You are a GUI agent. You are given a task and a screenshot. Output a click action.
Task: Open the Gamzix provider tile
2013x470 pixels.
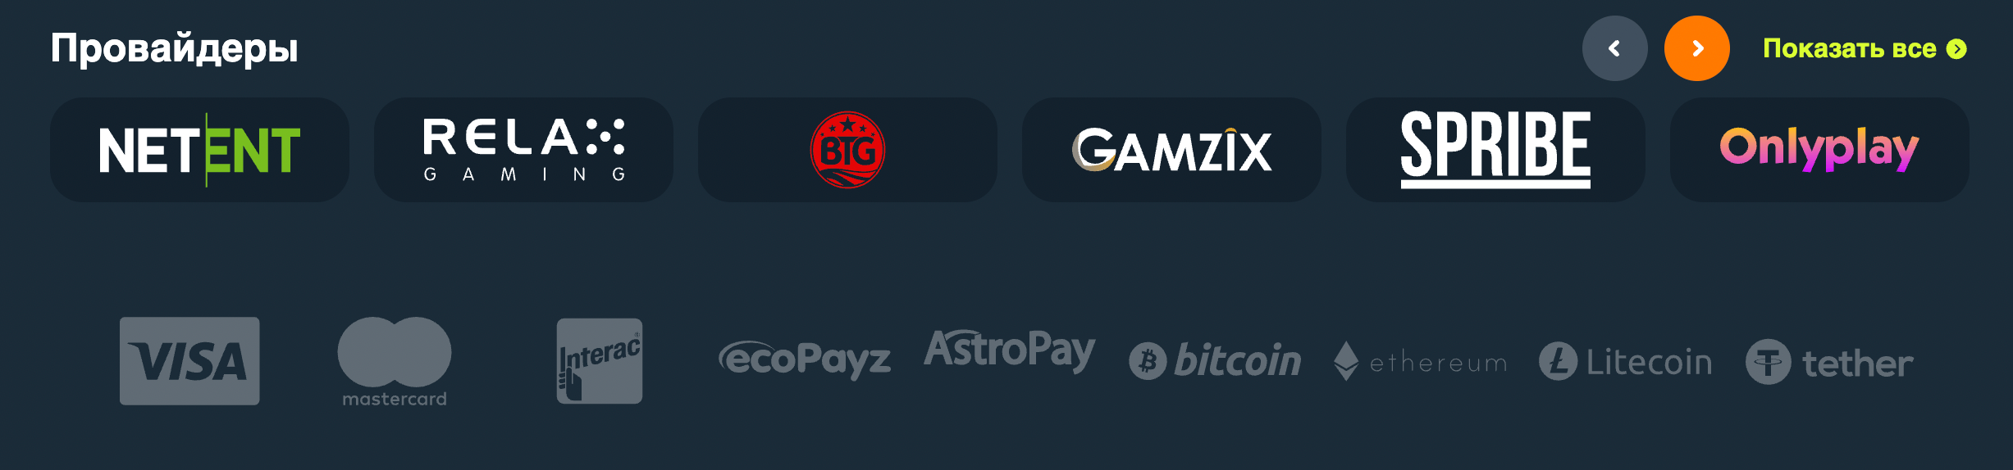(x=1171, y=150)
